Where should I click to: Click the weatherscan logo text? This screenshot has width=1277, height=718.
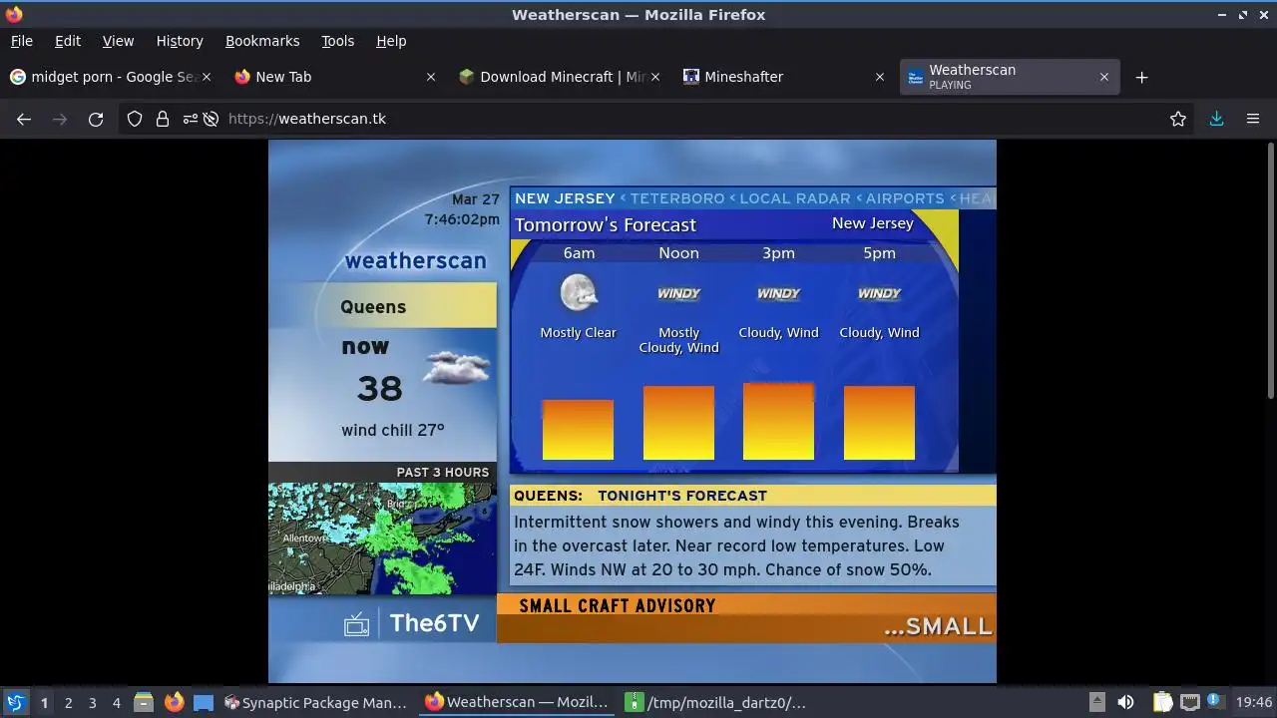coord(415,261)
